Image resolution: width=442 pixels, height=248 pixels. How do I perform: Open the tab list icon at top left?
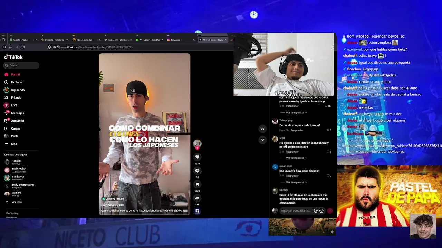click(x=3, y=40)
